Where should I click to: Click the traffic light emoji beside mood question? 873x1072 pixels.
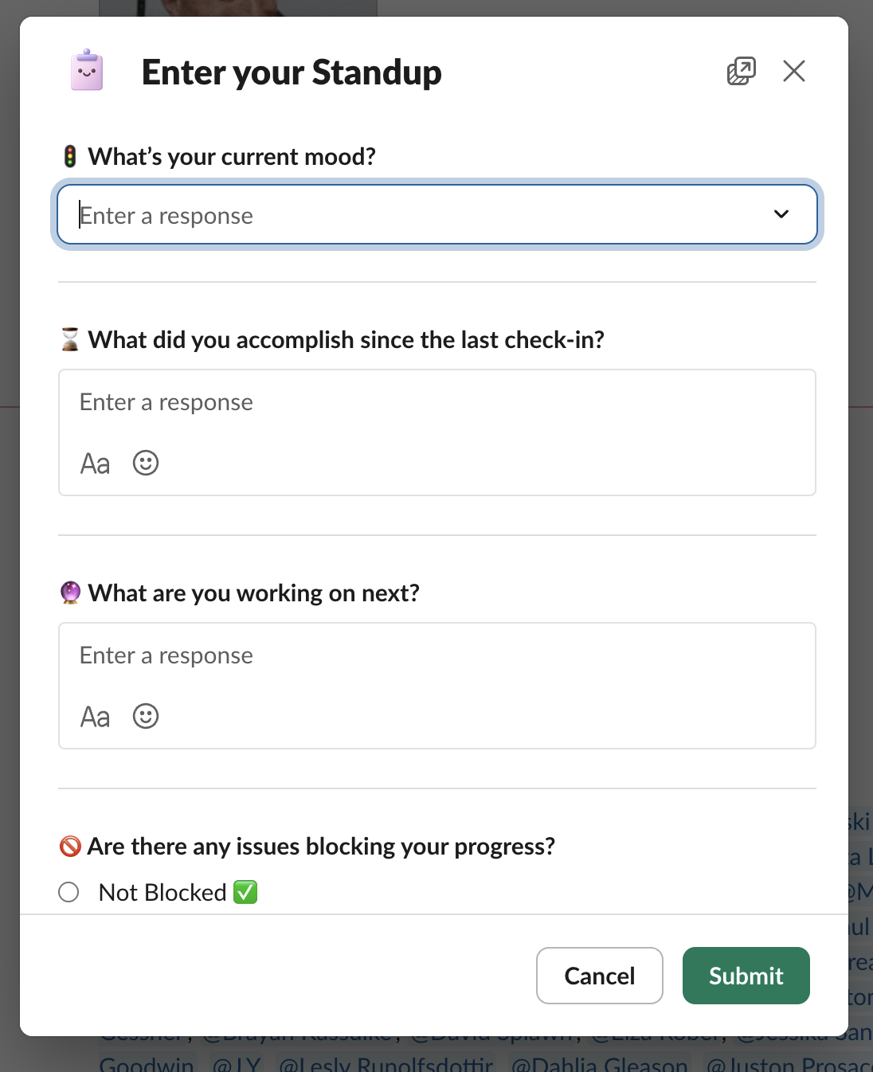click(x=70, y=156)
